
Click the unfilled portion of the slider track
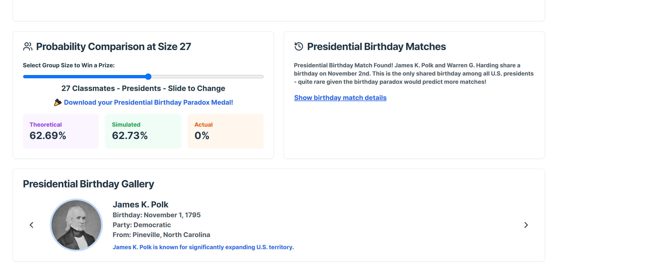tap(207, 77)
